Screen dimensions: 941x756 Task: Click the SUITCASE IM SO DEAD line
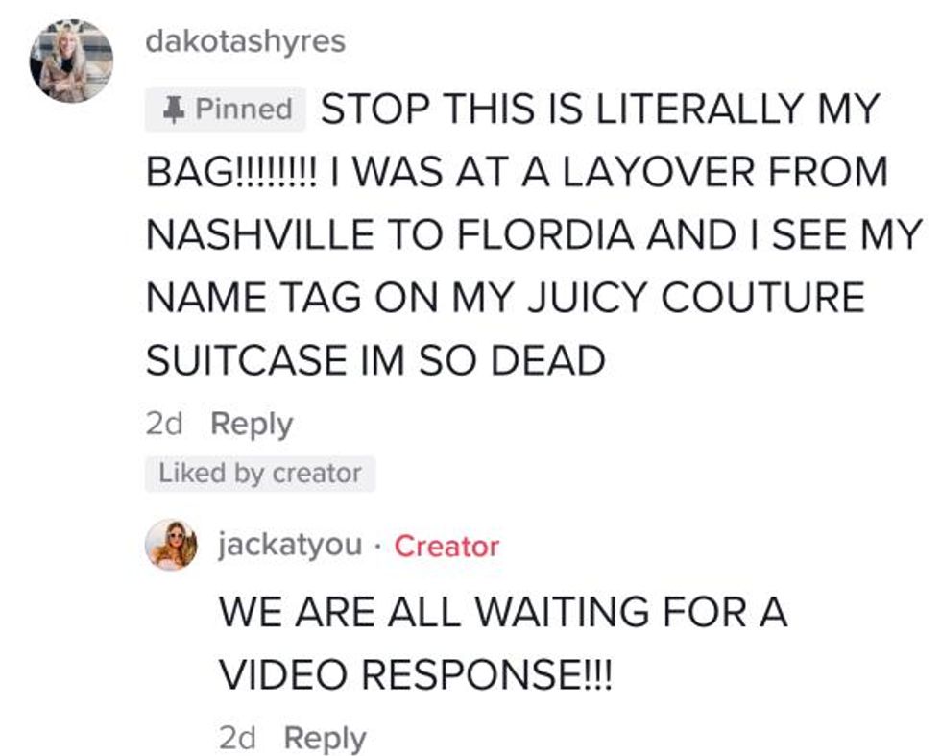pyautogui.click(x=375, y=359)
